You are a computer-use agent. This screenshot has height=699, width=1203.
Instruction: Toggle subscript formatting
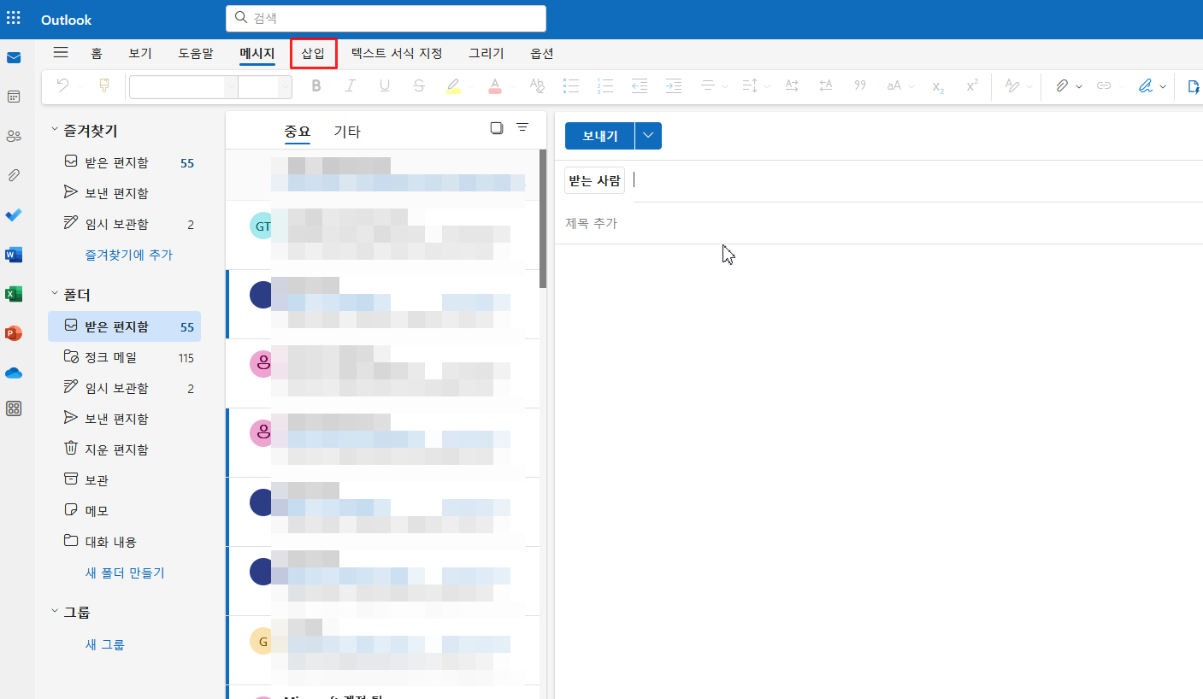click(938, 86)
